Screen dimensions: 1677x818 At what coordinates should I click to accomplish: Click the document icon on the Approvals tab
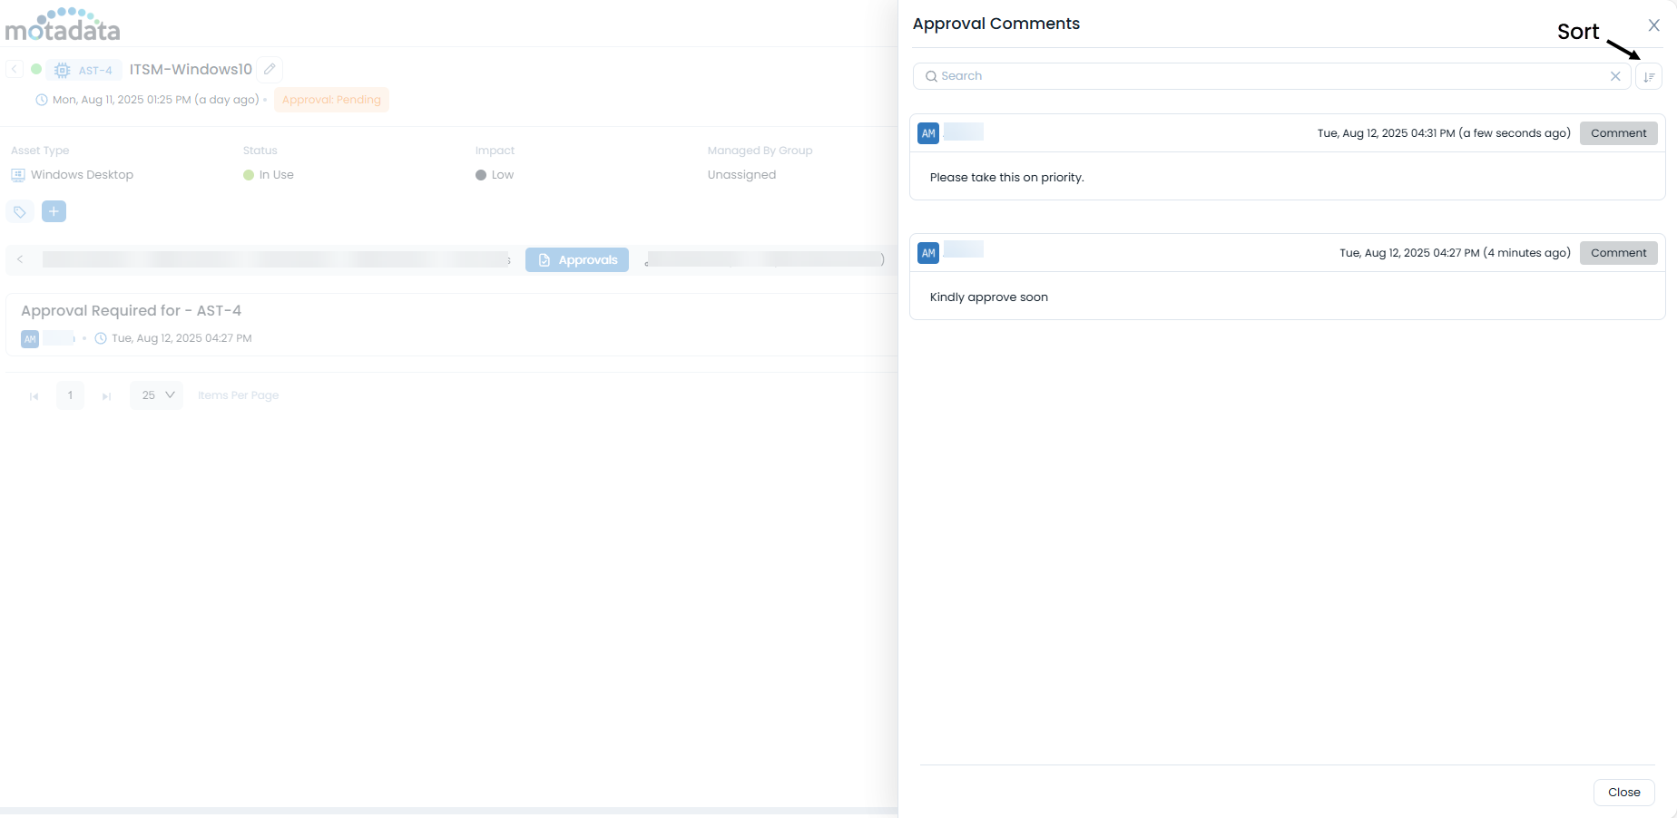point(544,259)
